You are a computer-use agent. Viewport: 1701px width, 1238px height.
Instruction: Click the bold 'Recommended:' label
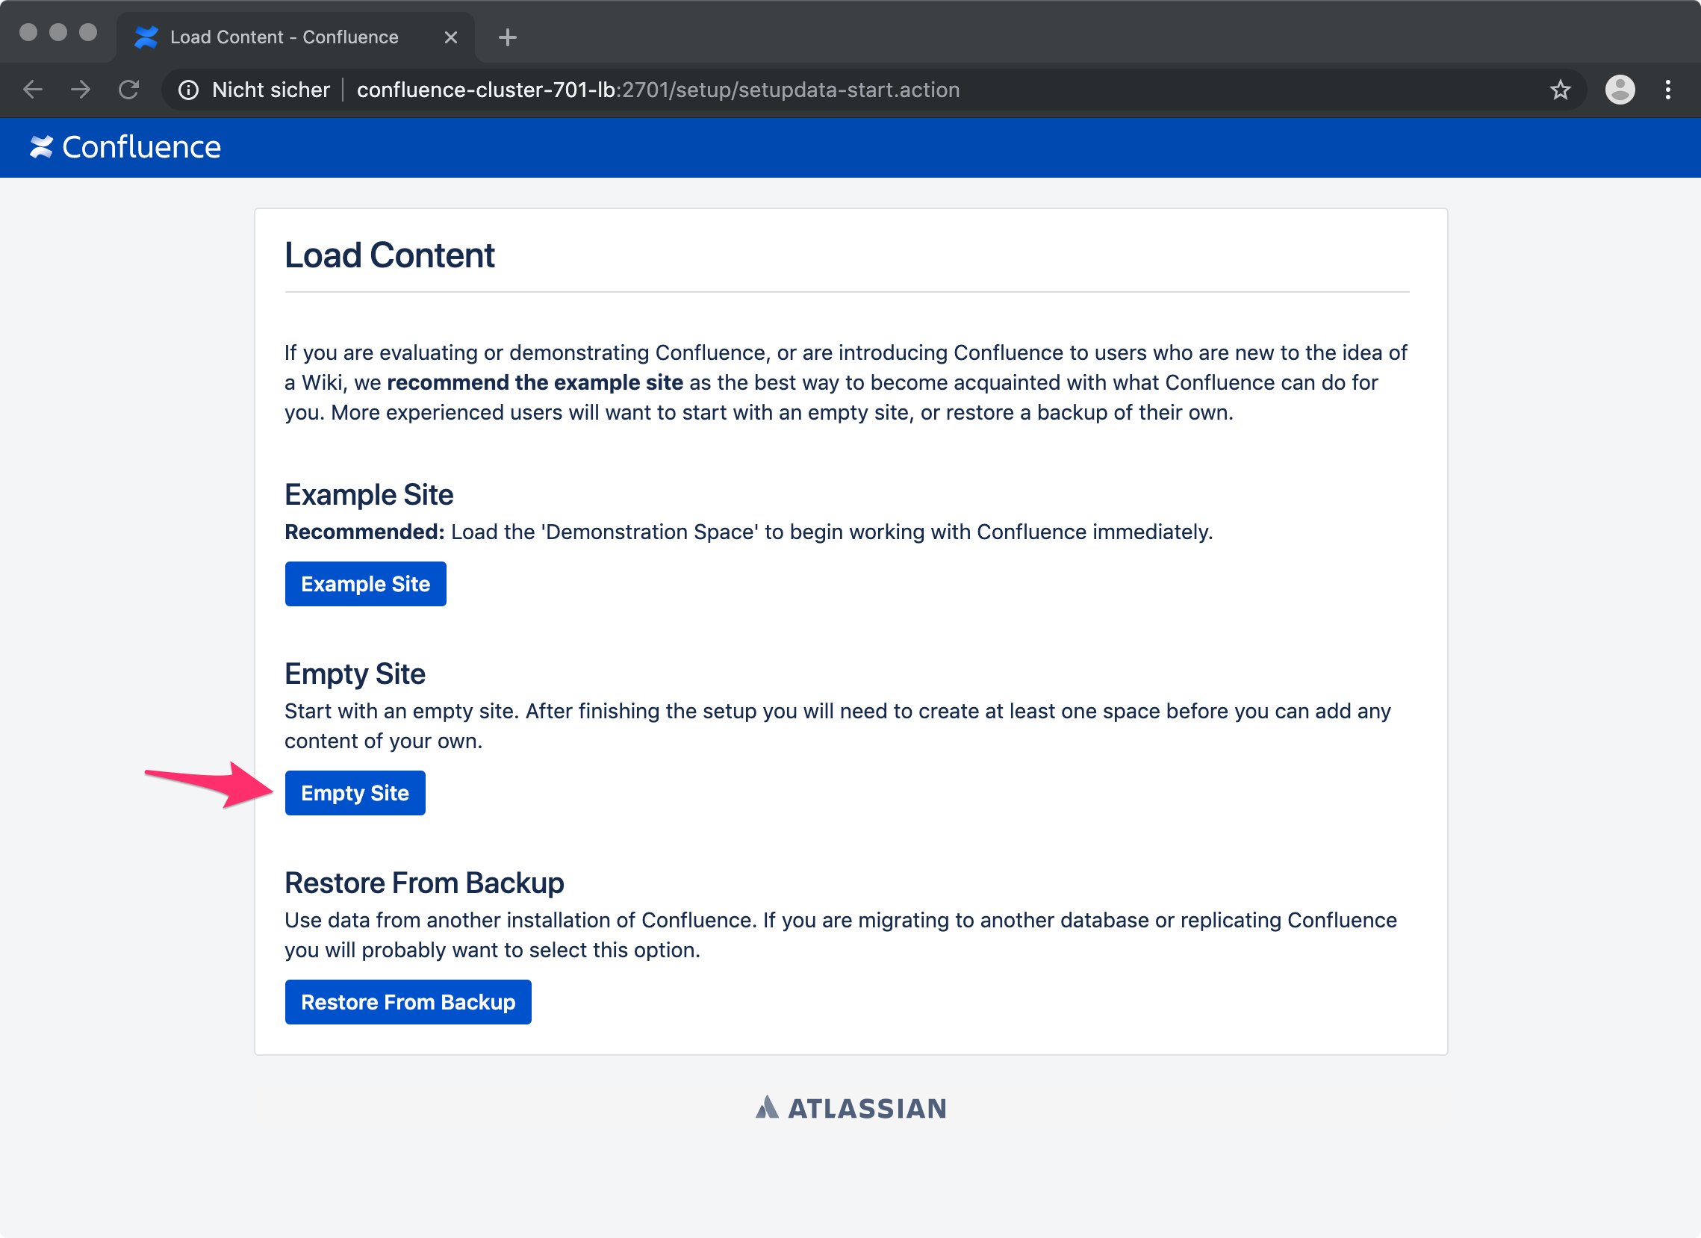click(364, 532)
